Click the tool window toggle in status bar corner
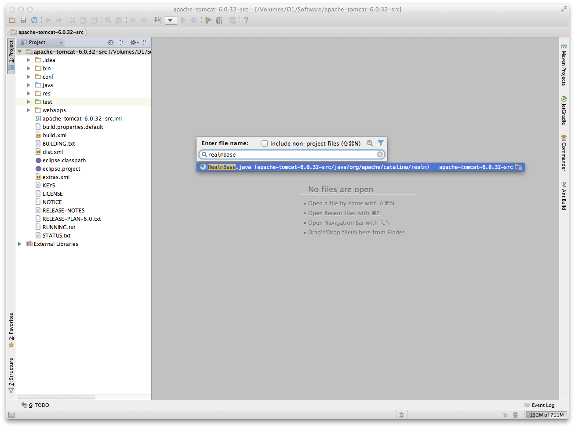 pos(11,415)
